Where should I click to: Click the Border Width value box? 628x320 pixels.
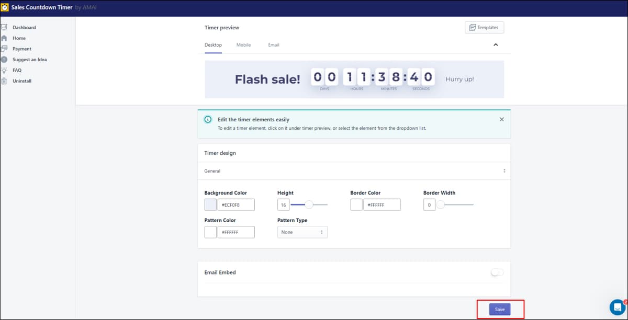click(x=429, y=204)
